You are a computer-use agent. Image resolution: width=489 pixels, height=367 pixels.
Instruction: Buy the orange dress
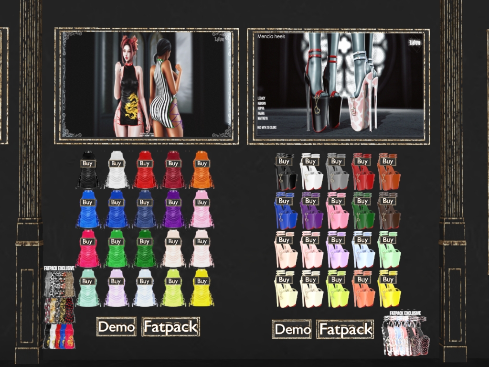pyautogui.click(x=202, y=163)
